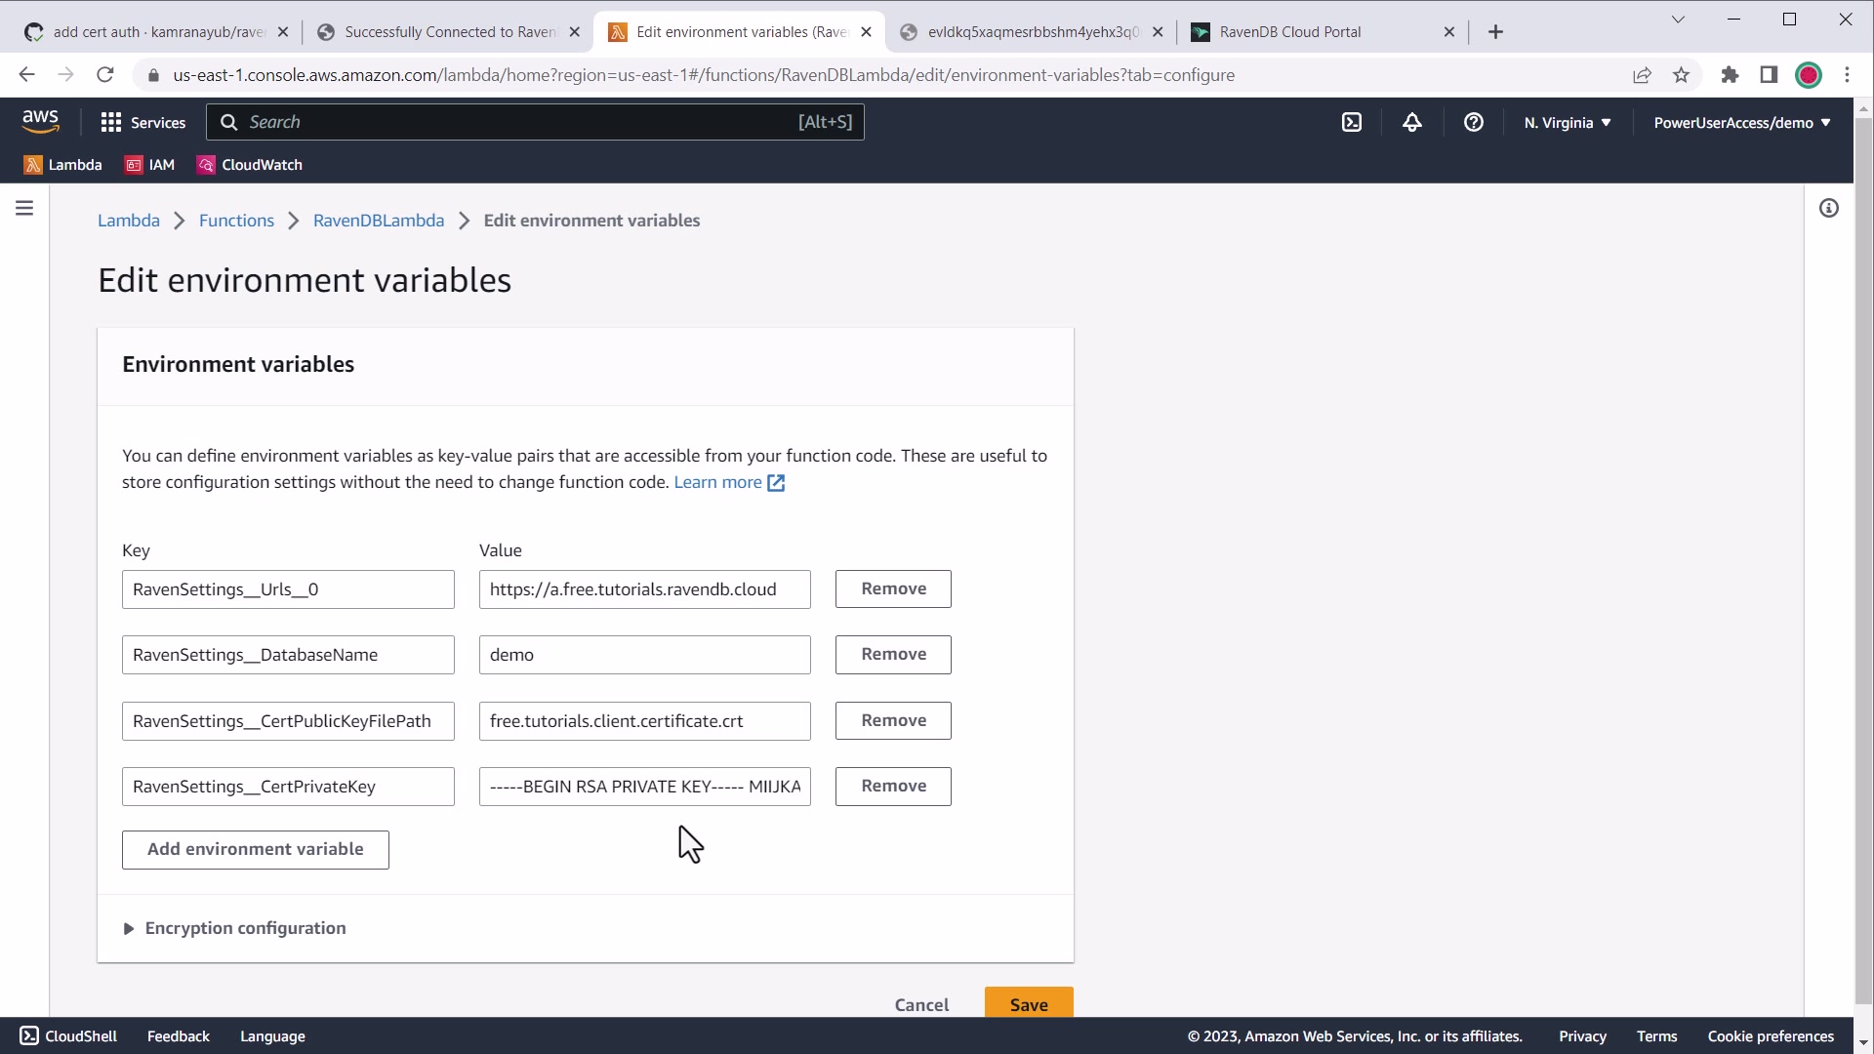The image size is (1874, 1054).
Task: Open the help question mark menu
Action: (x=1474, y=122)
